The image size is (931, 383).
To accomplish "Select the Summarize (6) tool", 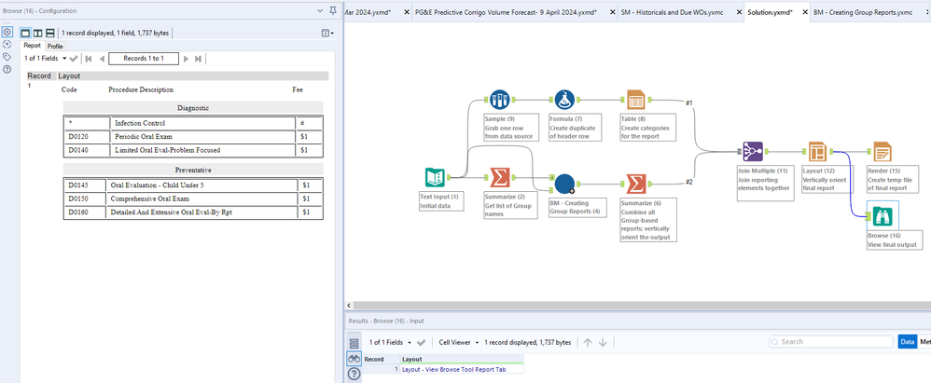I will (636, 184).
